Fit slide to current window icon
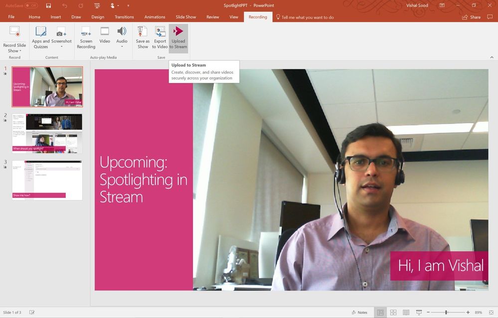The height and width of the screenshot is (318, 498). pos(491,313)
